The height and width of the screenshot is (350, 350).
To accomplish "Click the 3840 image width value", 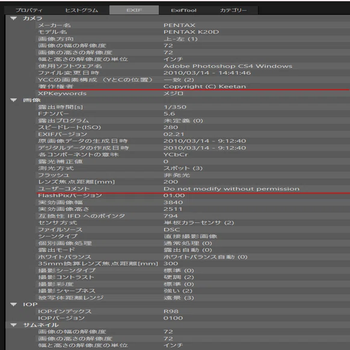I will (x=173, y=202).
